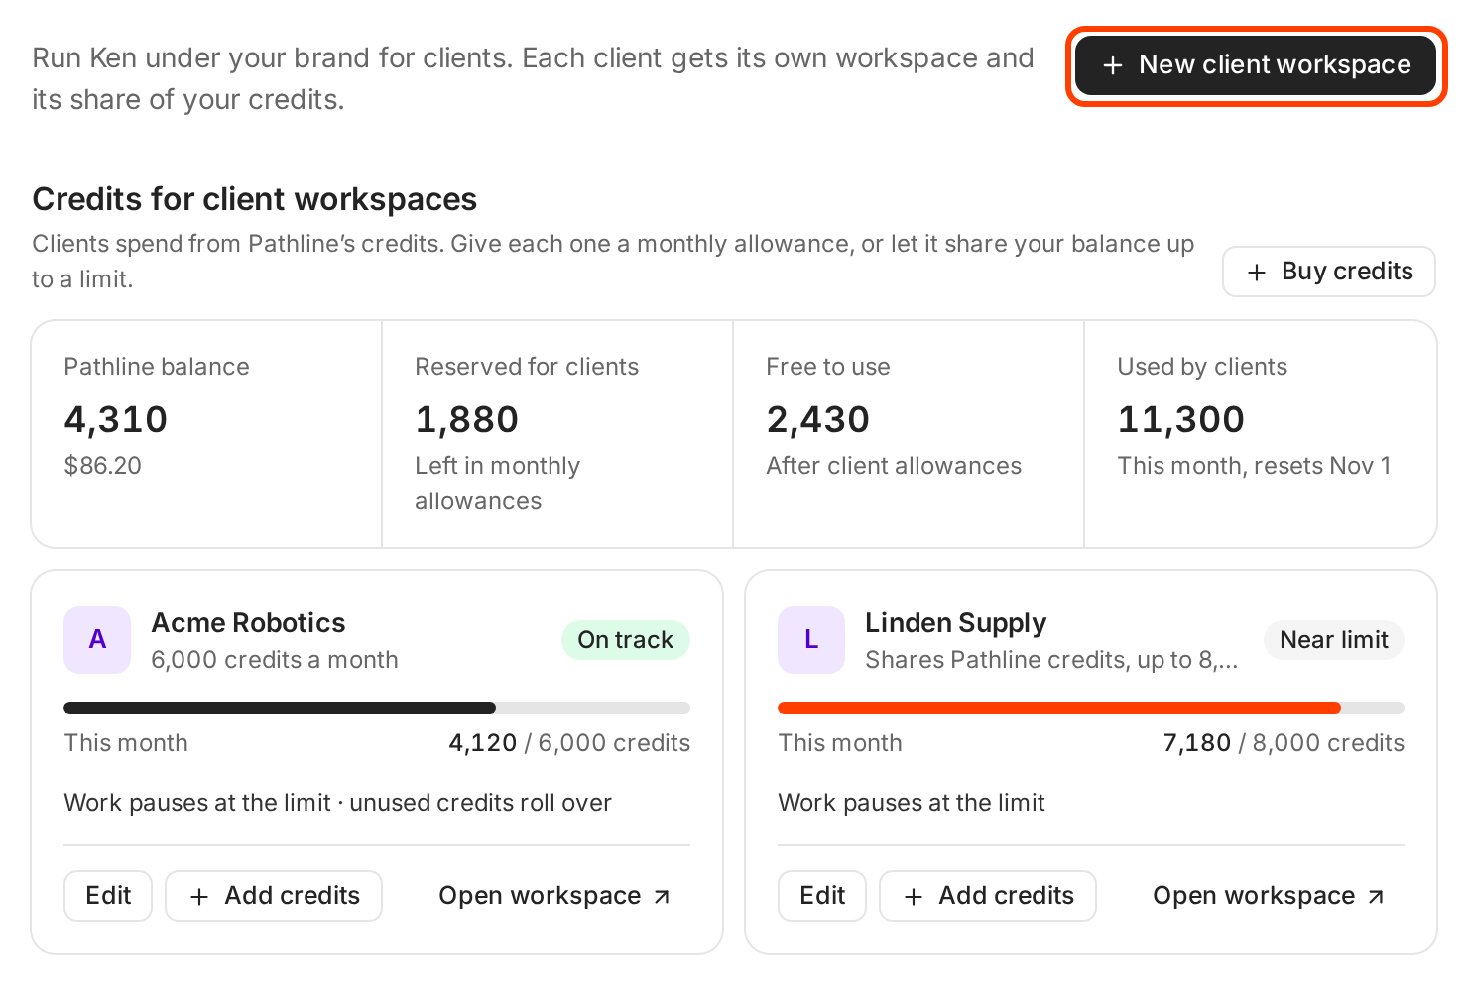
Task: Select the Free to use value 2,430
Action: 818,419
